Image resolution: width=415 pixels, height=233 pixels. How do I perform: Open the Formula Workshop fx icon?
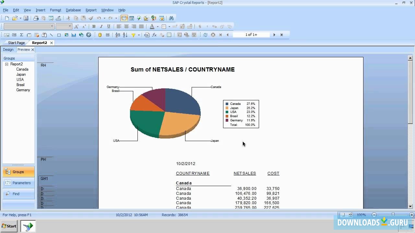pos(154,35)
